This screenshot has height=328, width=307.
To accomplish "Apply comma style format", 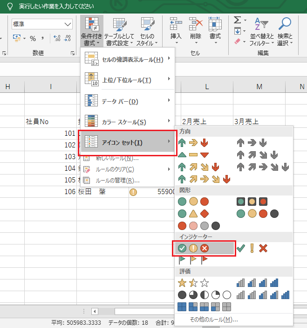I will click(42, 38).
